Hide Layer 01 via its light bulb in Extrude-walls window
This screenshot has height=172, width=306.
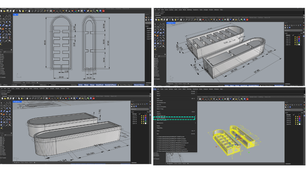[295, 37]
